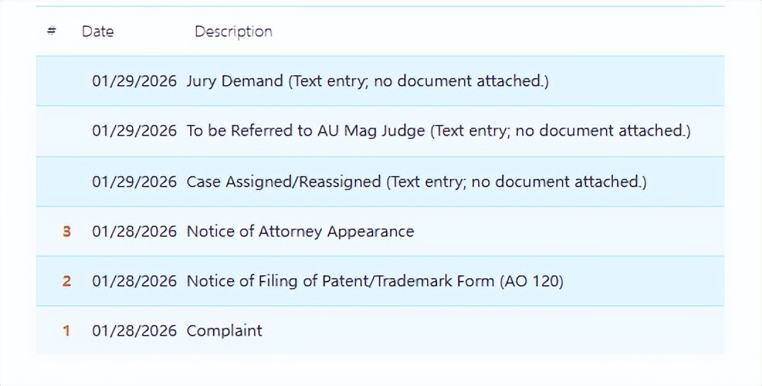Click the date of Case Assigned/Reassigned entry

tap(134, 182)
